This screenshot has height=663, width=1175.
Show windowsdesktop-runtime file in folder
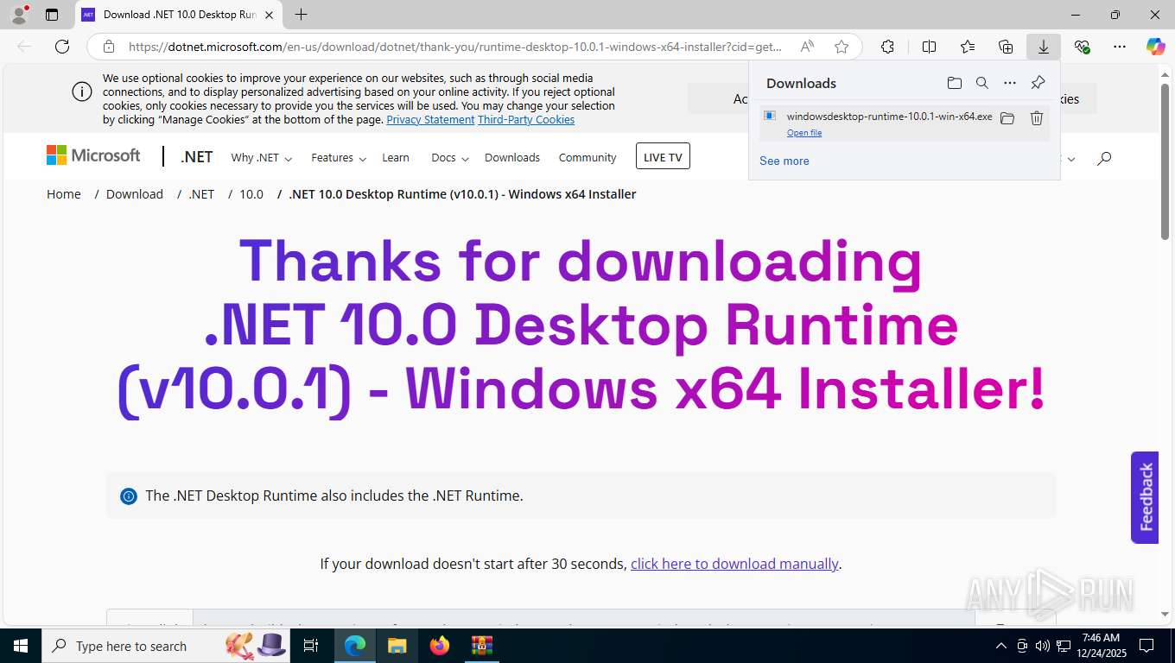(1007, 118)
